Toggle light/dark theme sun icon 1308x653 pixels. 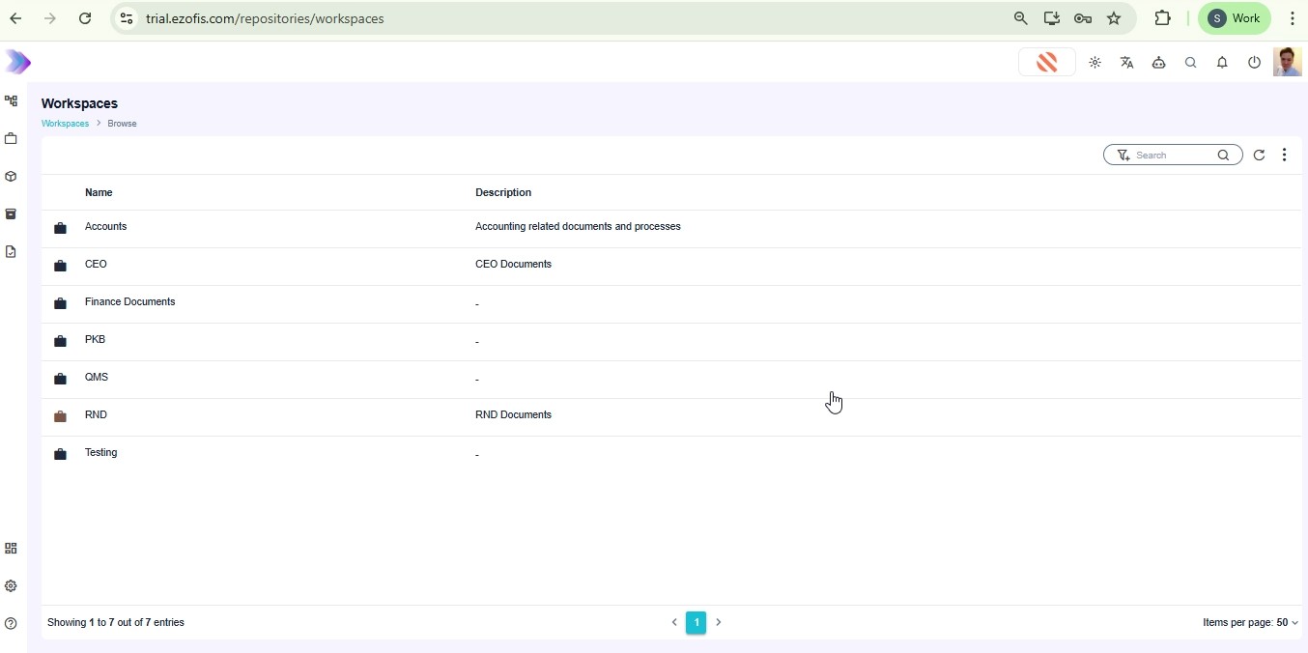pos(1095,63)
